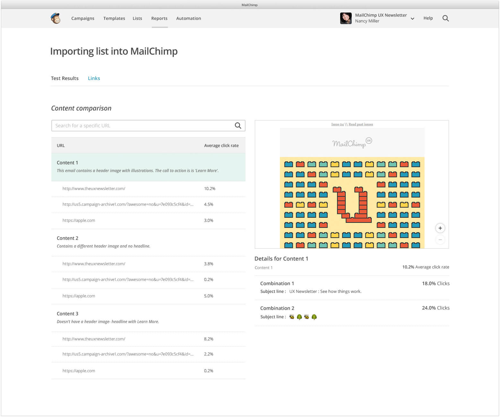
Task: Click the 18.0% Clicks value
Action: [x=435, y=283]
